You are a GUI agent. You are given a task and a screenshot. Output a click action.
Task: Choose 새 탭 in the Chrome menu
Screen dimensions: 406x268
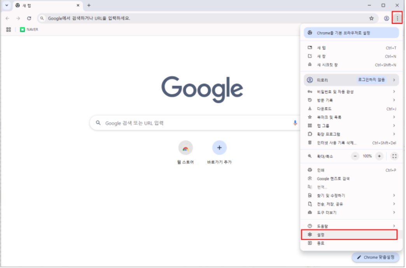[352, 48]
